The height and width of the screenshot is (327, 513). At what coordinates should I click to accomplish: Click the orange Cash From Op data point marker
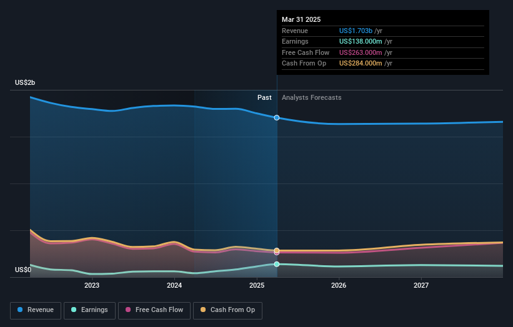[277, 250]
